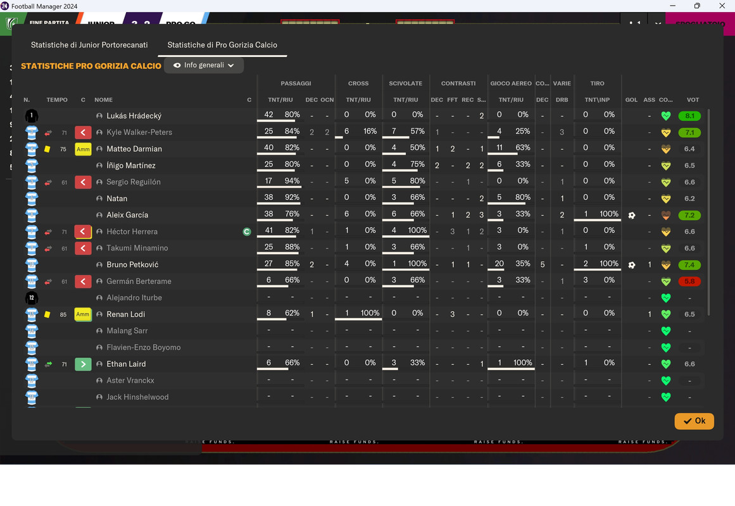Click yellow card icon next to Renan Lodi

[47, 314]
